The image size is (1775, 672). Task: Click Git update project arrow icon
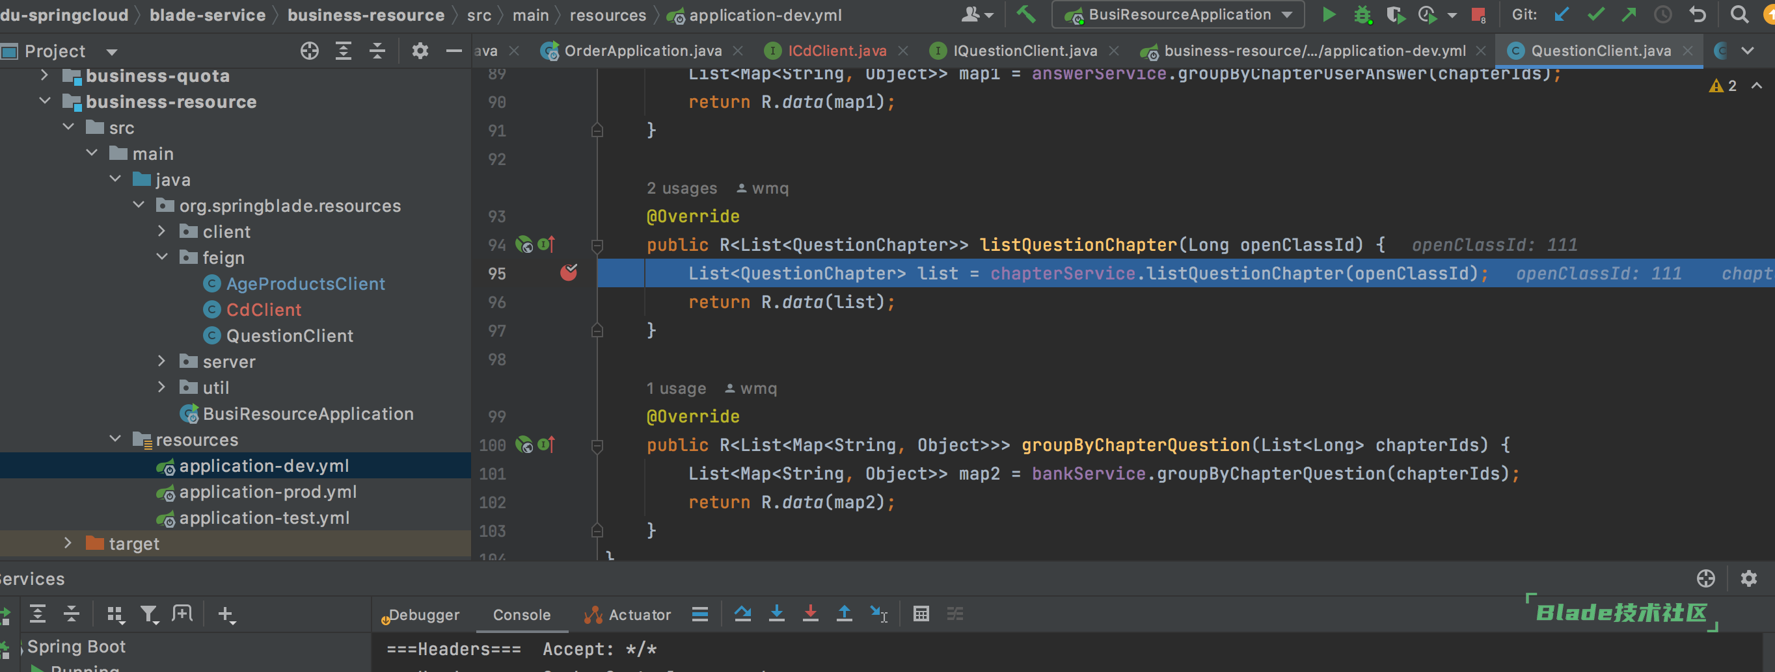coord(1562,14)
